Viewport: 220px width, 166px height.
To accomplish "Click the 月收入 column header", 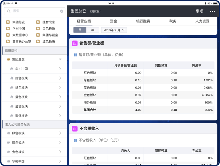I will (x=126, y=151).
